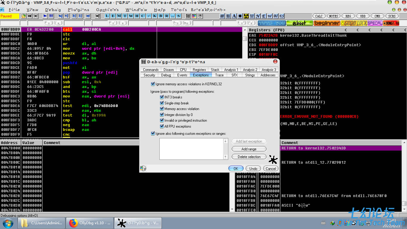This screenshot has width=407, height=229.
Task: Show Source with S icon
Action: click(x=179, y=16)
